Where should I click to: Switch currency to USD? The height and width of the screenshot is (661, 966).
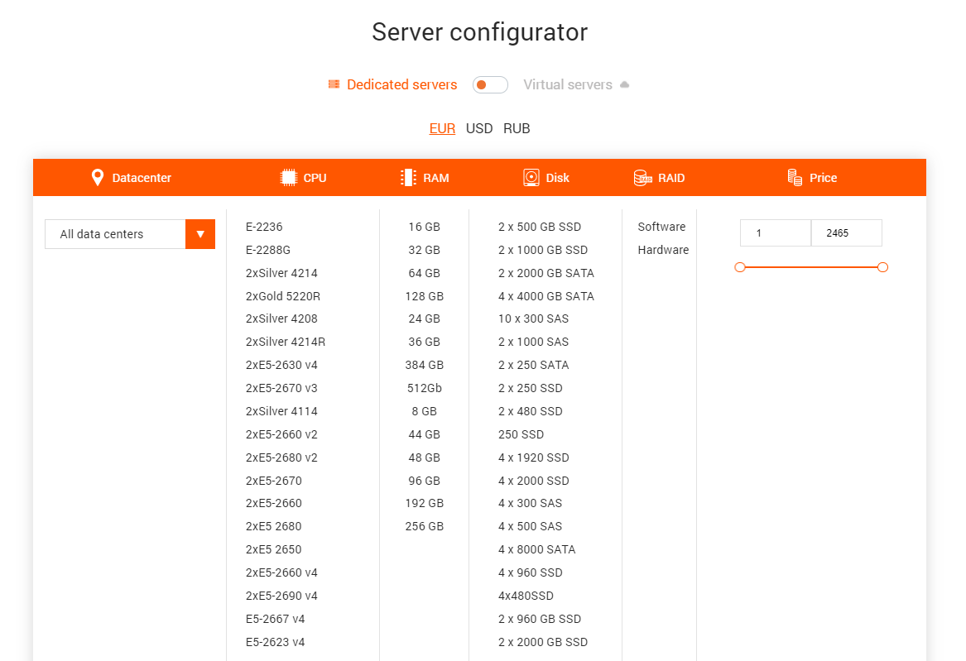coord(479,128)
